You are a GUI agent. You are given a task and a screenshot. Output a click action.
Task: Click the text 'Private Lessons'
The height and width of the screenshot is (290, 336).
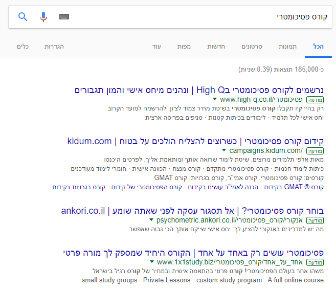pos(167,280)
